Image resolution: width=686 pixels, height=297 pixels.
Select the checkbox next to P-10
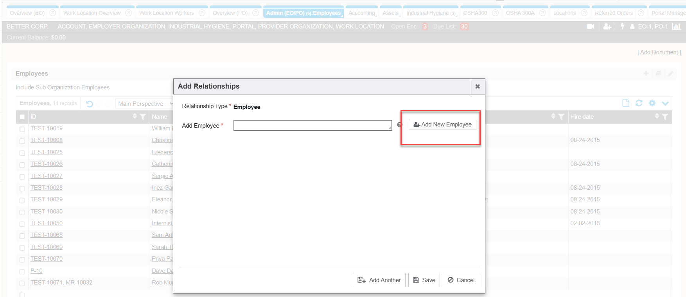pos(22,272)
